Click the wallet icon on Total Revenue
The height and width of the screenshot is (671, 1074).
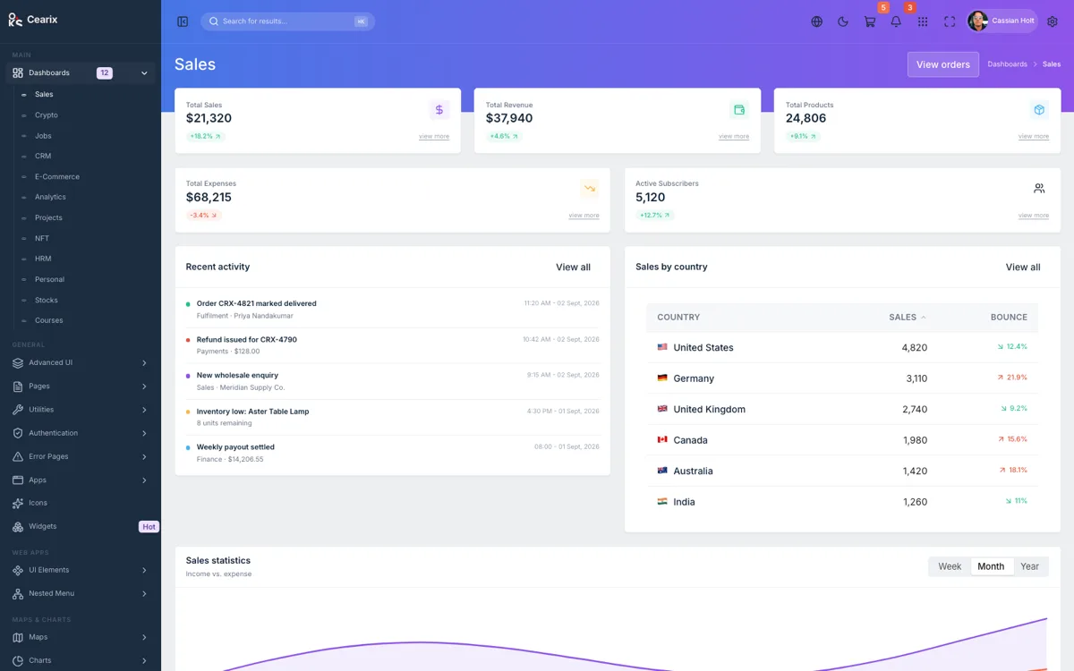point(739,110)
